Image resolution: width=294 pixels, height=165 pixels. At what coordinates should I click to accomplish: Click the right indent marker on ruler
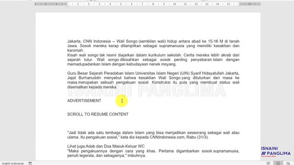[239, 5]
